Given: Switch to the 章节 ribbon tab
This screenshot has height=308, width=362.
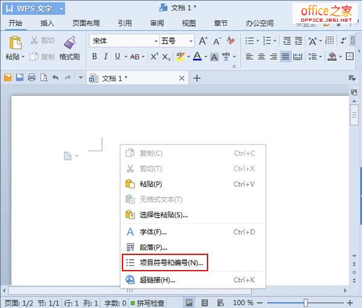Looking at the screenshot, I should (221, 23).
